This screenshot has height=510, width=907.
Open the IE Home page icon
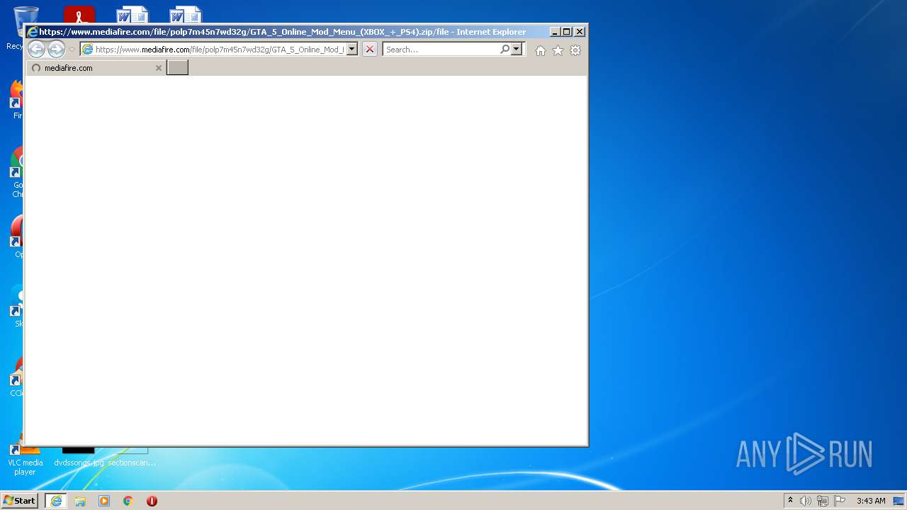coord(541,50)
